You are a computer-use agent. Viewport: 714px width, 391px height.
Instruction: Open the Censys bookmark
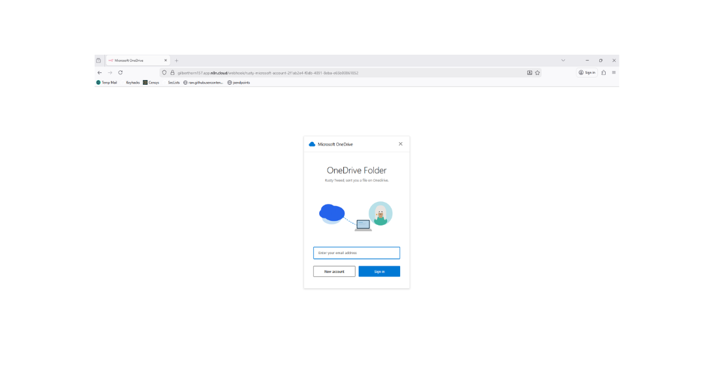click(x=151, y=83)
